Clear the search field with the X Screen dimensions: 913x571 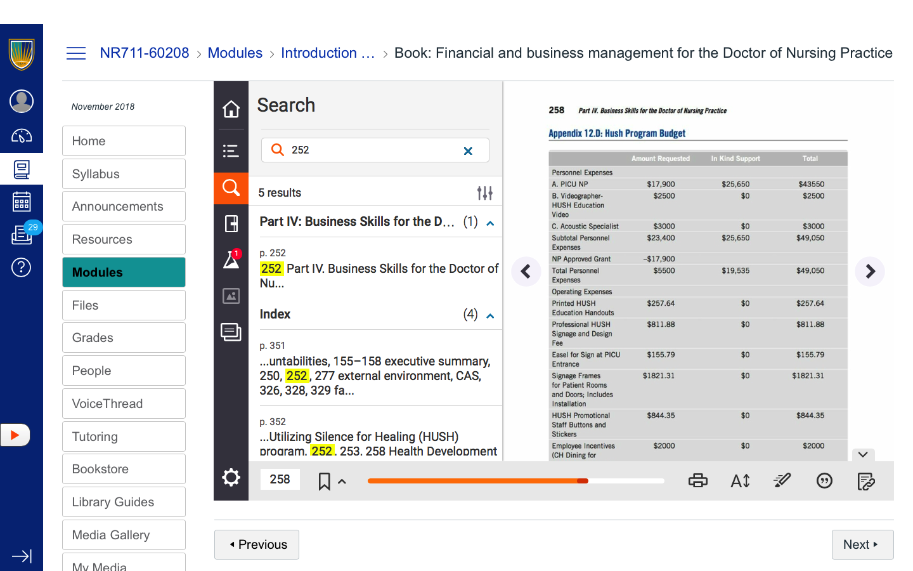pos(468,151)
